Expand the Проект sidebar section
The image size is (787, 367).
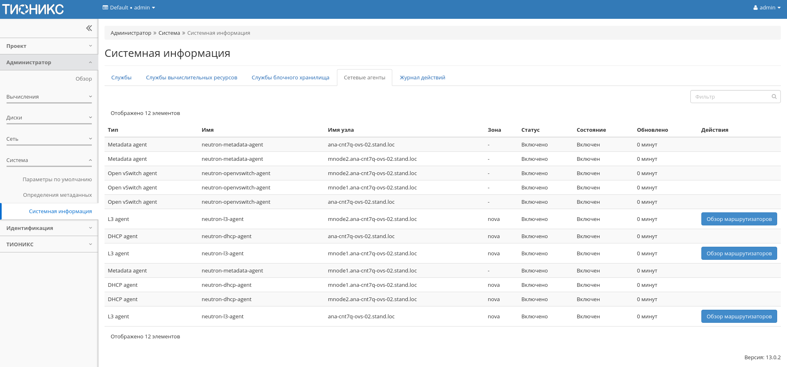click(49, 46)
